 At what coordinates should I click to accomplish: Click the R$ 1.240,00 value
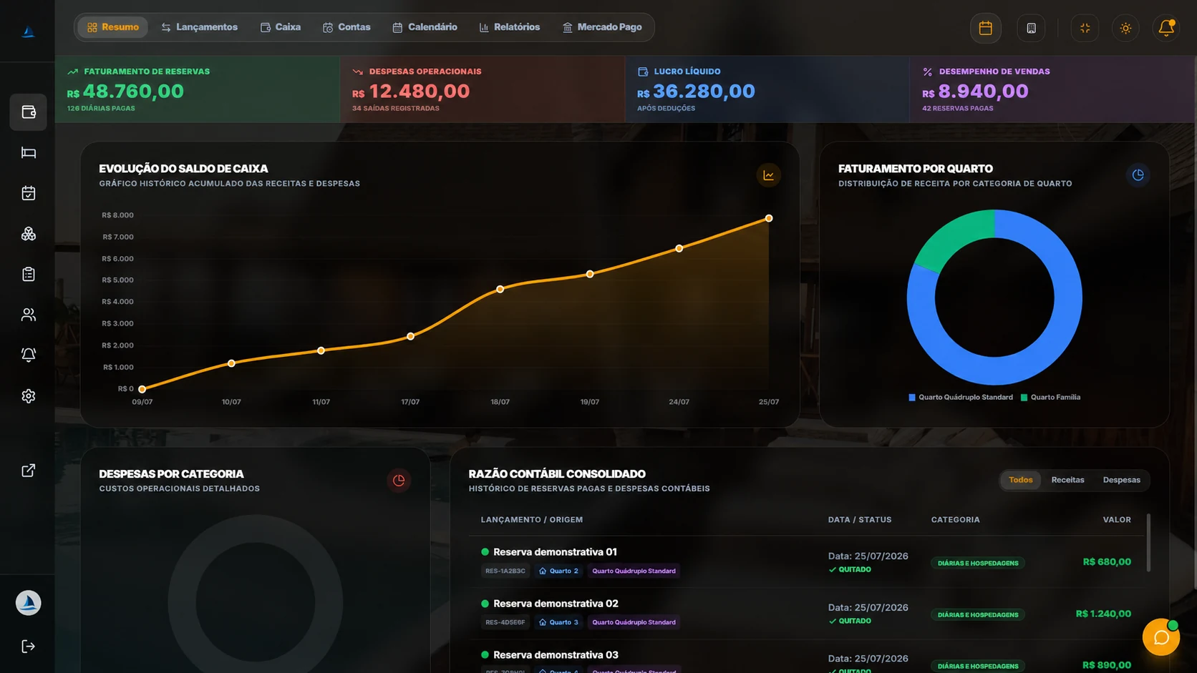coord(1103,614)
